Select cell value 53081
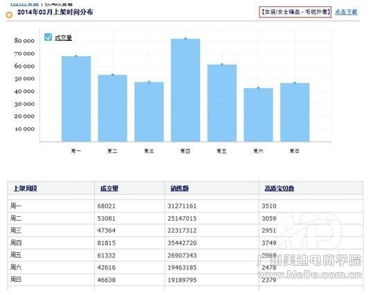Image resolution: width=369 pixels, height=295 pixels. pos(107,218)
